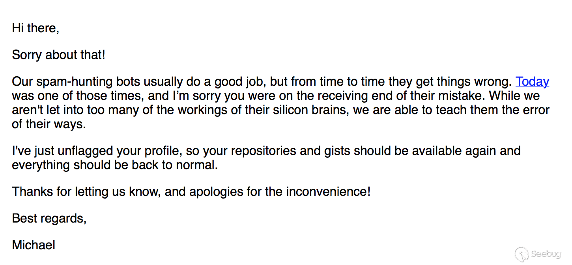This screenshot has height=265, width=572.
Task: Click the word "inconvenience!"
Action: (x=328, y=191)
